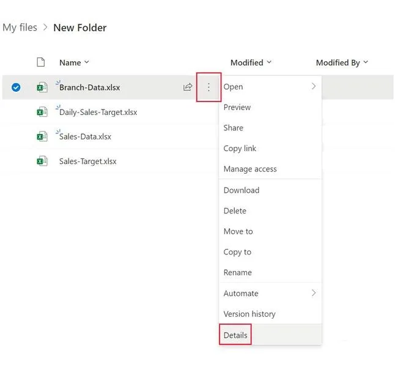Choose Delete from the context menu

click(x=270, y=211)
